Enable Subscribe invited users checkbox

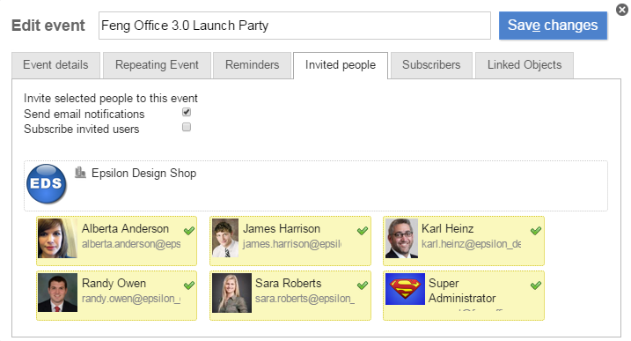tap(187, 128)
